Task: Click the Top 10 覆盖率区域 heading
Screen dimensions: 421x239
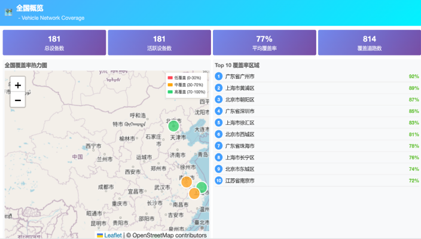Action: tap(237, 65)
